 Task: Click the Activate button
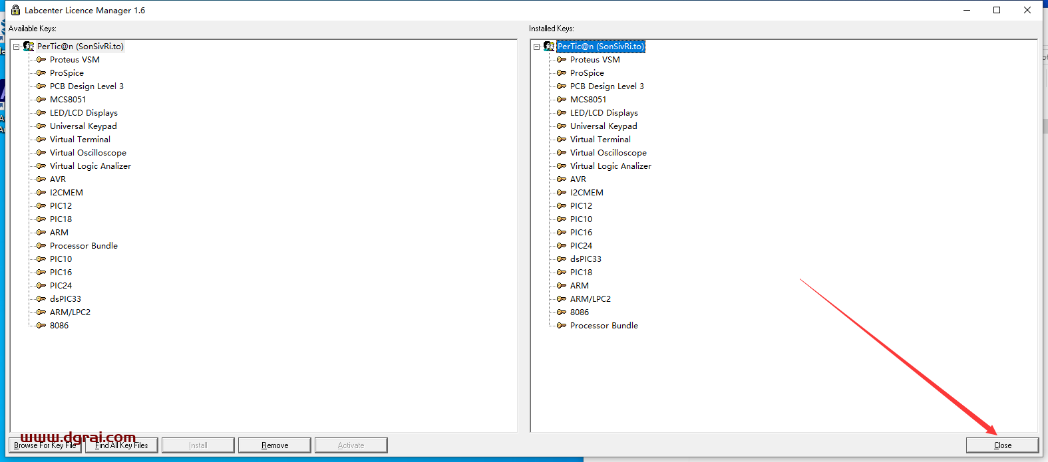pyautogui.click(x=351, y=445)
